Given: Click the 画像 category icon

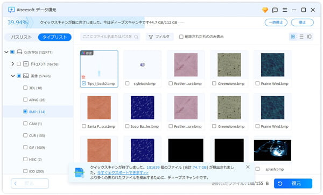Looking at the screenshot, I should [26, 76].
